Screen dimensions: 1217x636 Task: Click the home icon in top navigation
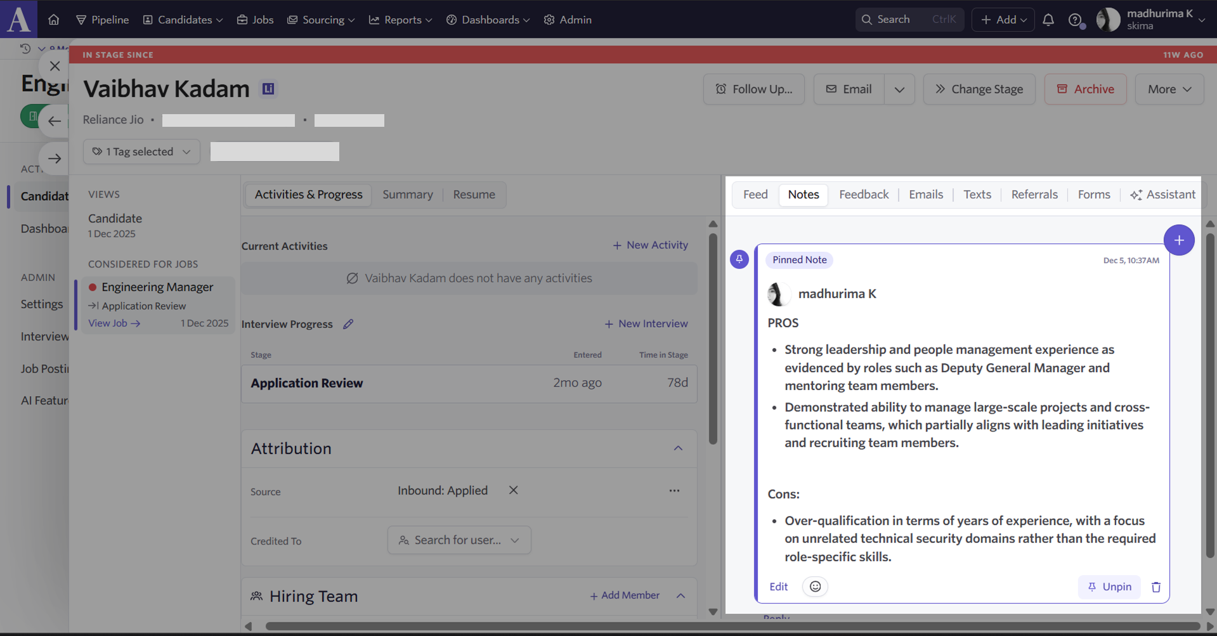pos(54,20)
